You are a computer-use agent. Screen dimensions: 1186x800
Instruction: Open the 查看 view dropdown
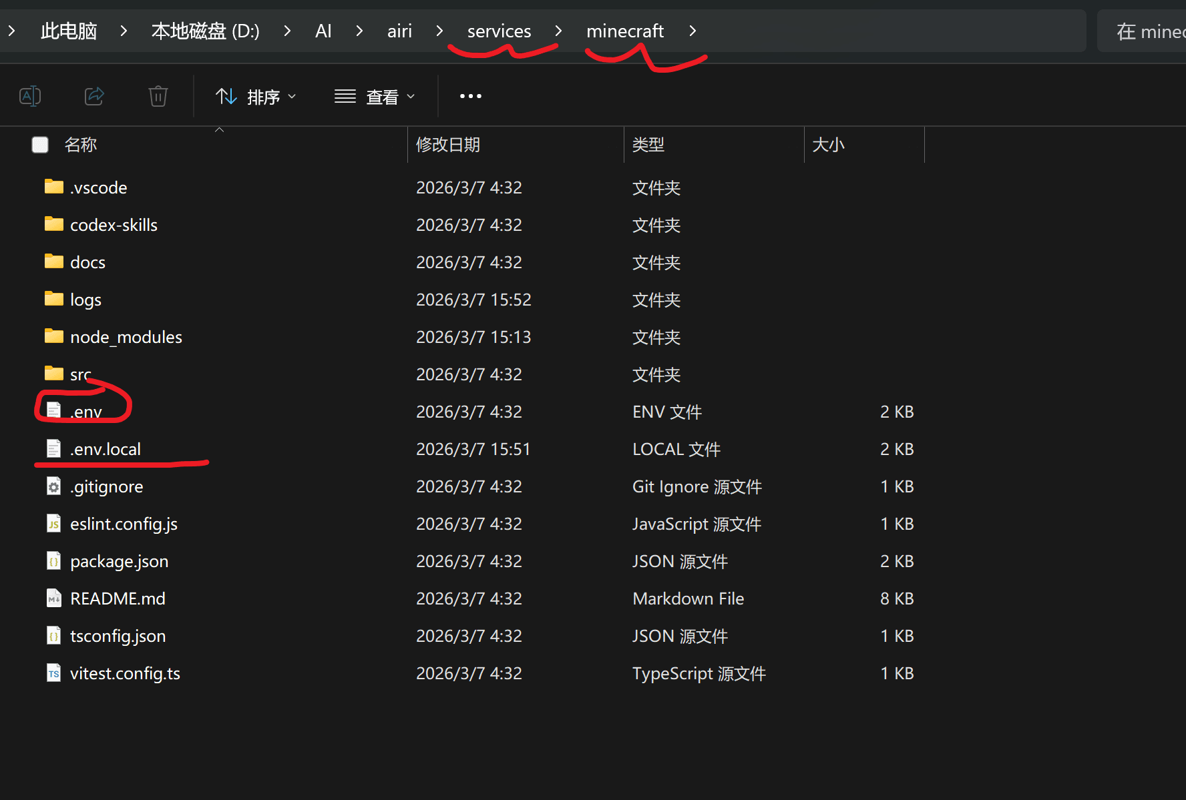click(375, 97)
